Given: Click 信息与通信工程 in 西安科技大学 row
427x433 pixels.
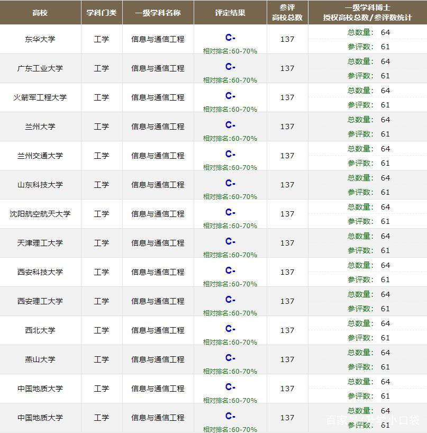Looking at the screenshot, I should pos(158,272).
